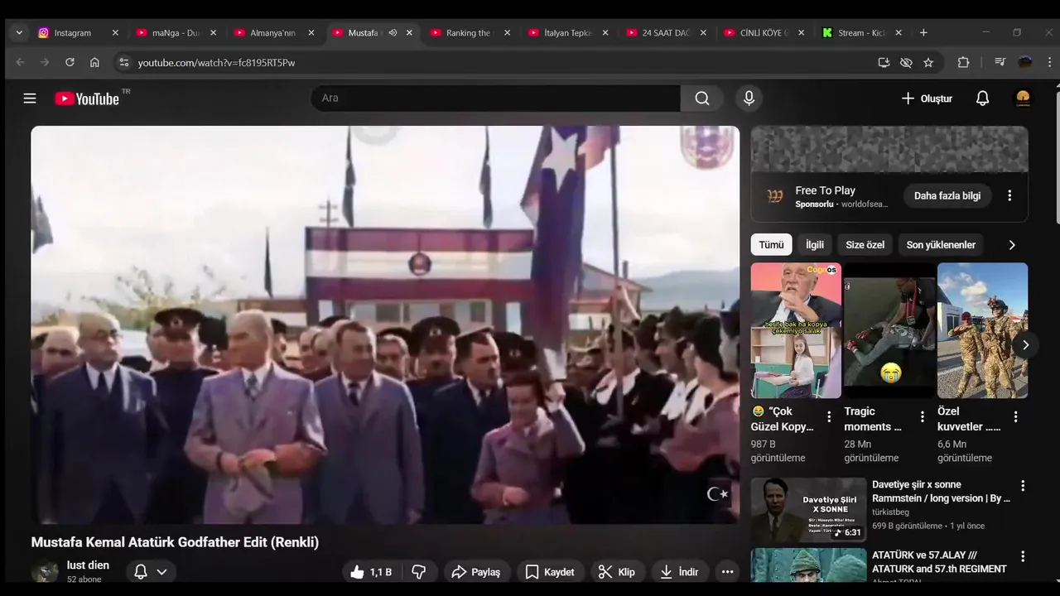Switch to the İtalyan Tepki tab

pos(568,33)
